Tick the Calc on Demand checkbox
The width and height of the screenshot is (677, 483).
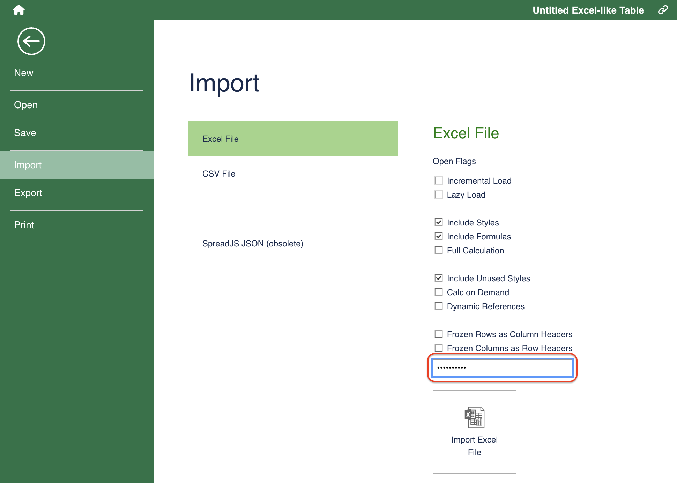pyautogui.click(x=439, y=292)
